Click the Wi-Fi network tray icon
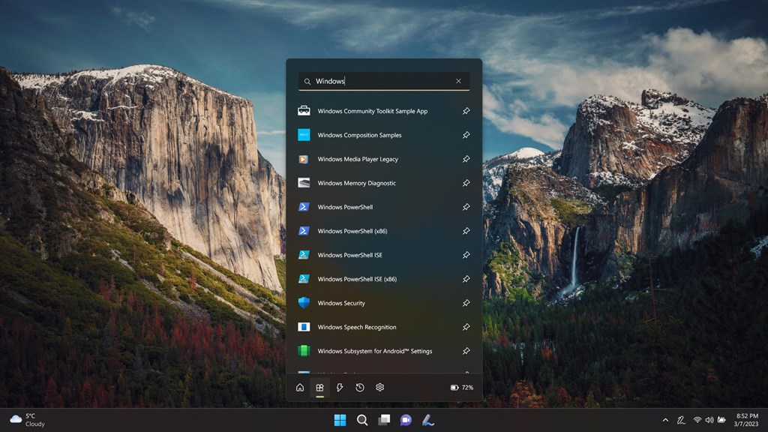768x432 pixels. (x=697, y=420)
